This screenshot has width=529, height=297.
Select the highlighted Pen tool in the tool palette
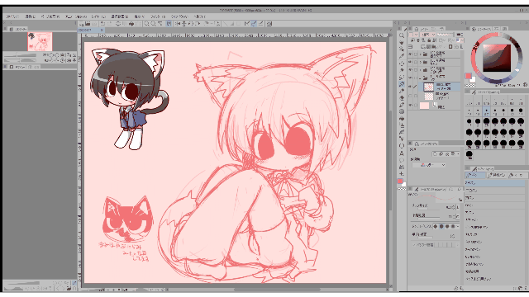click(x=402, y=84)
